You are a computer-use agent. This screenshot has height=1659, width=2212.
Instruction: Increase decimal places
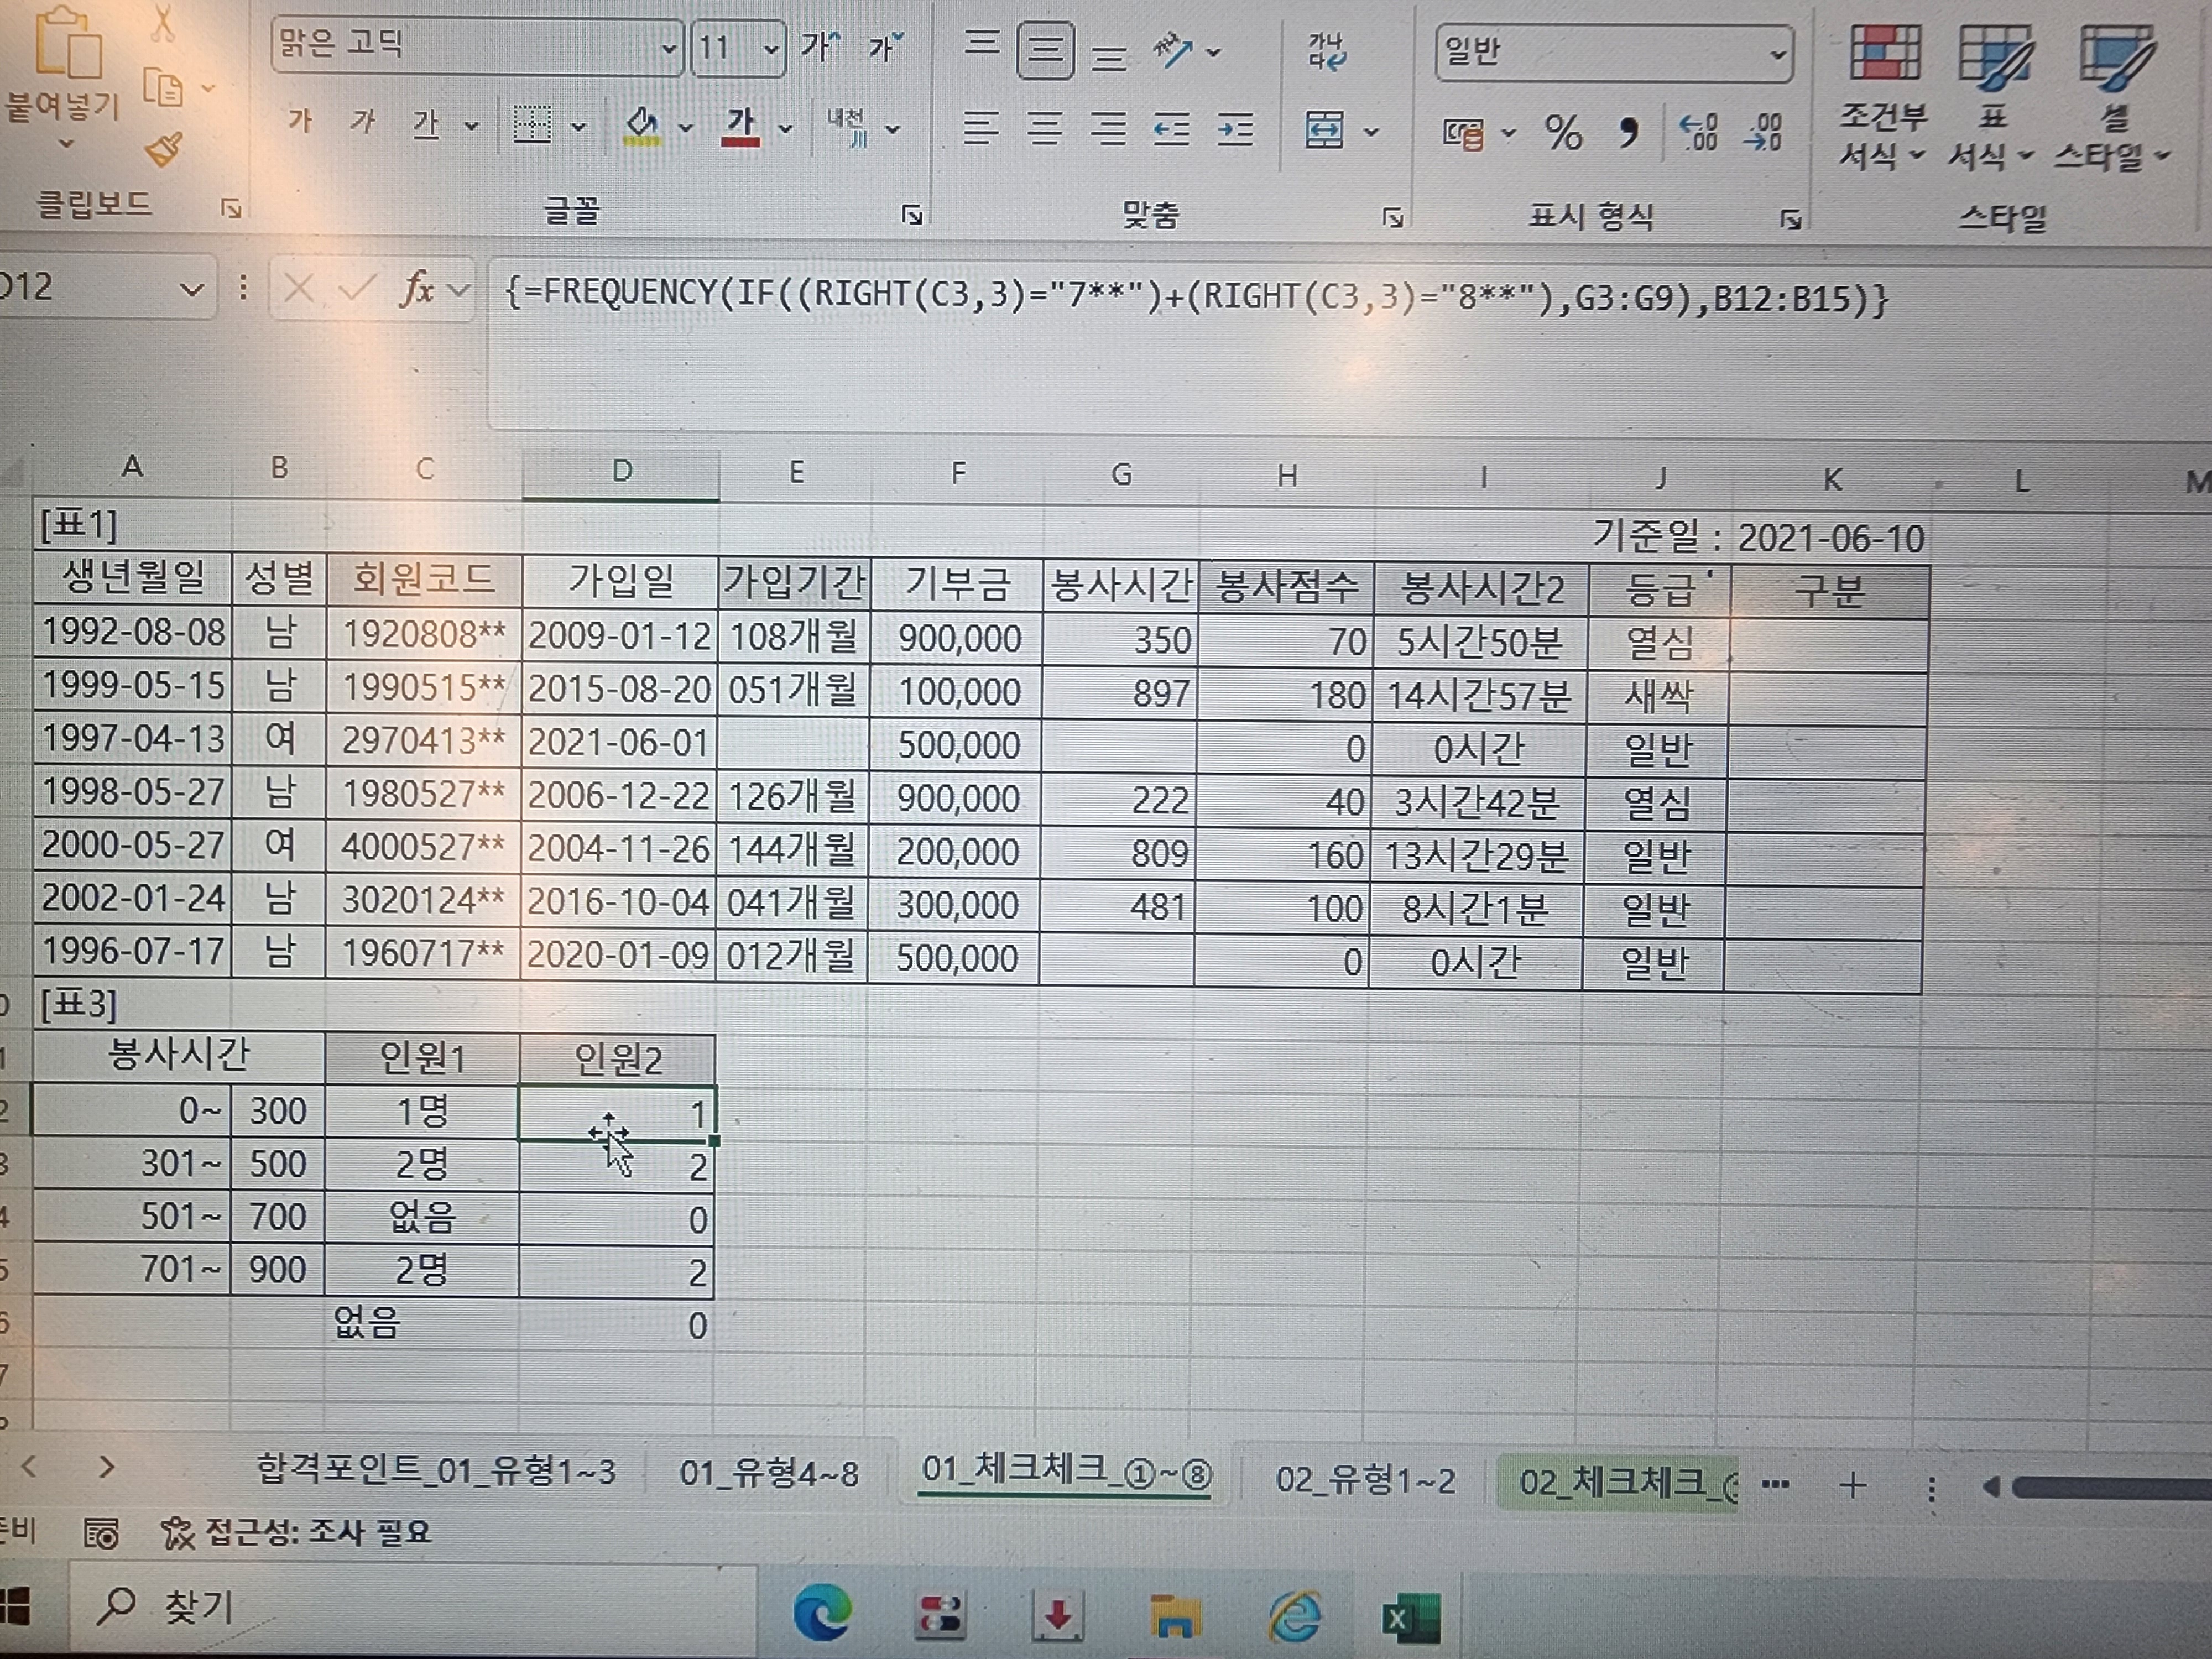point(1698,132)
